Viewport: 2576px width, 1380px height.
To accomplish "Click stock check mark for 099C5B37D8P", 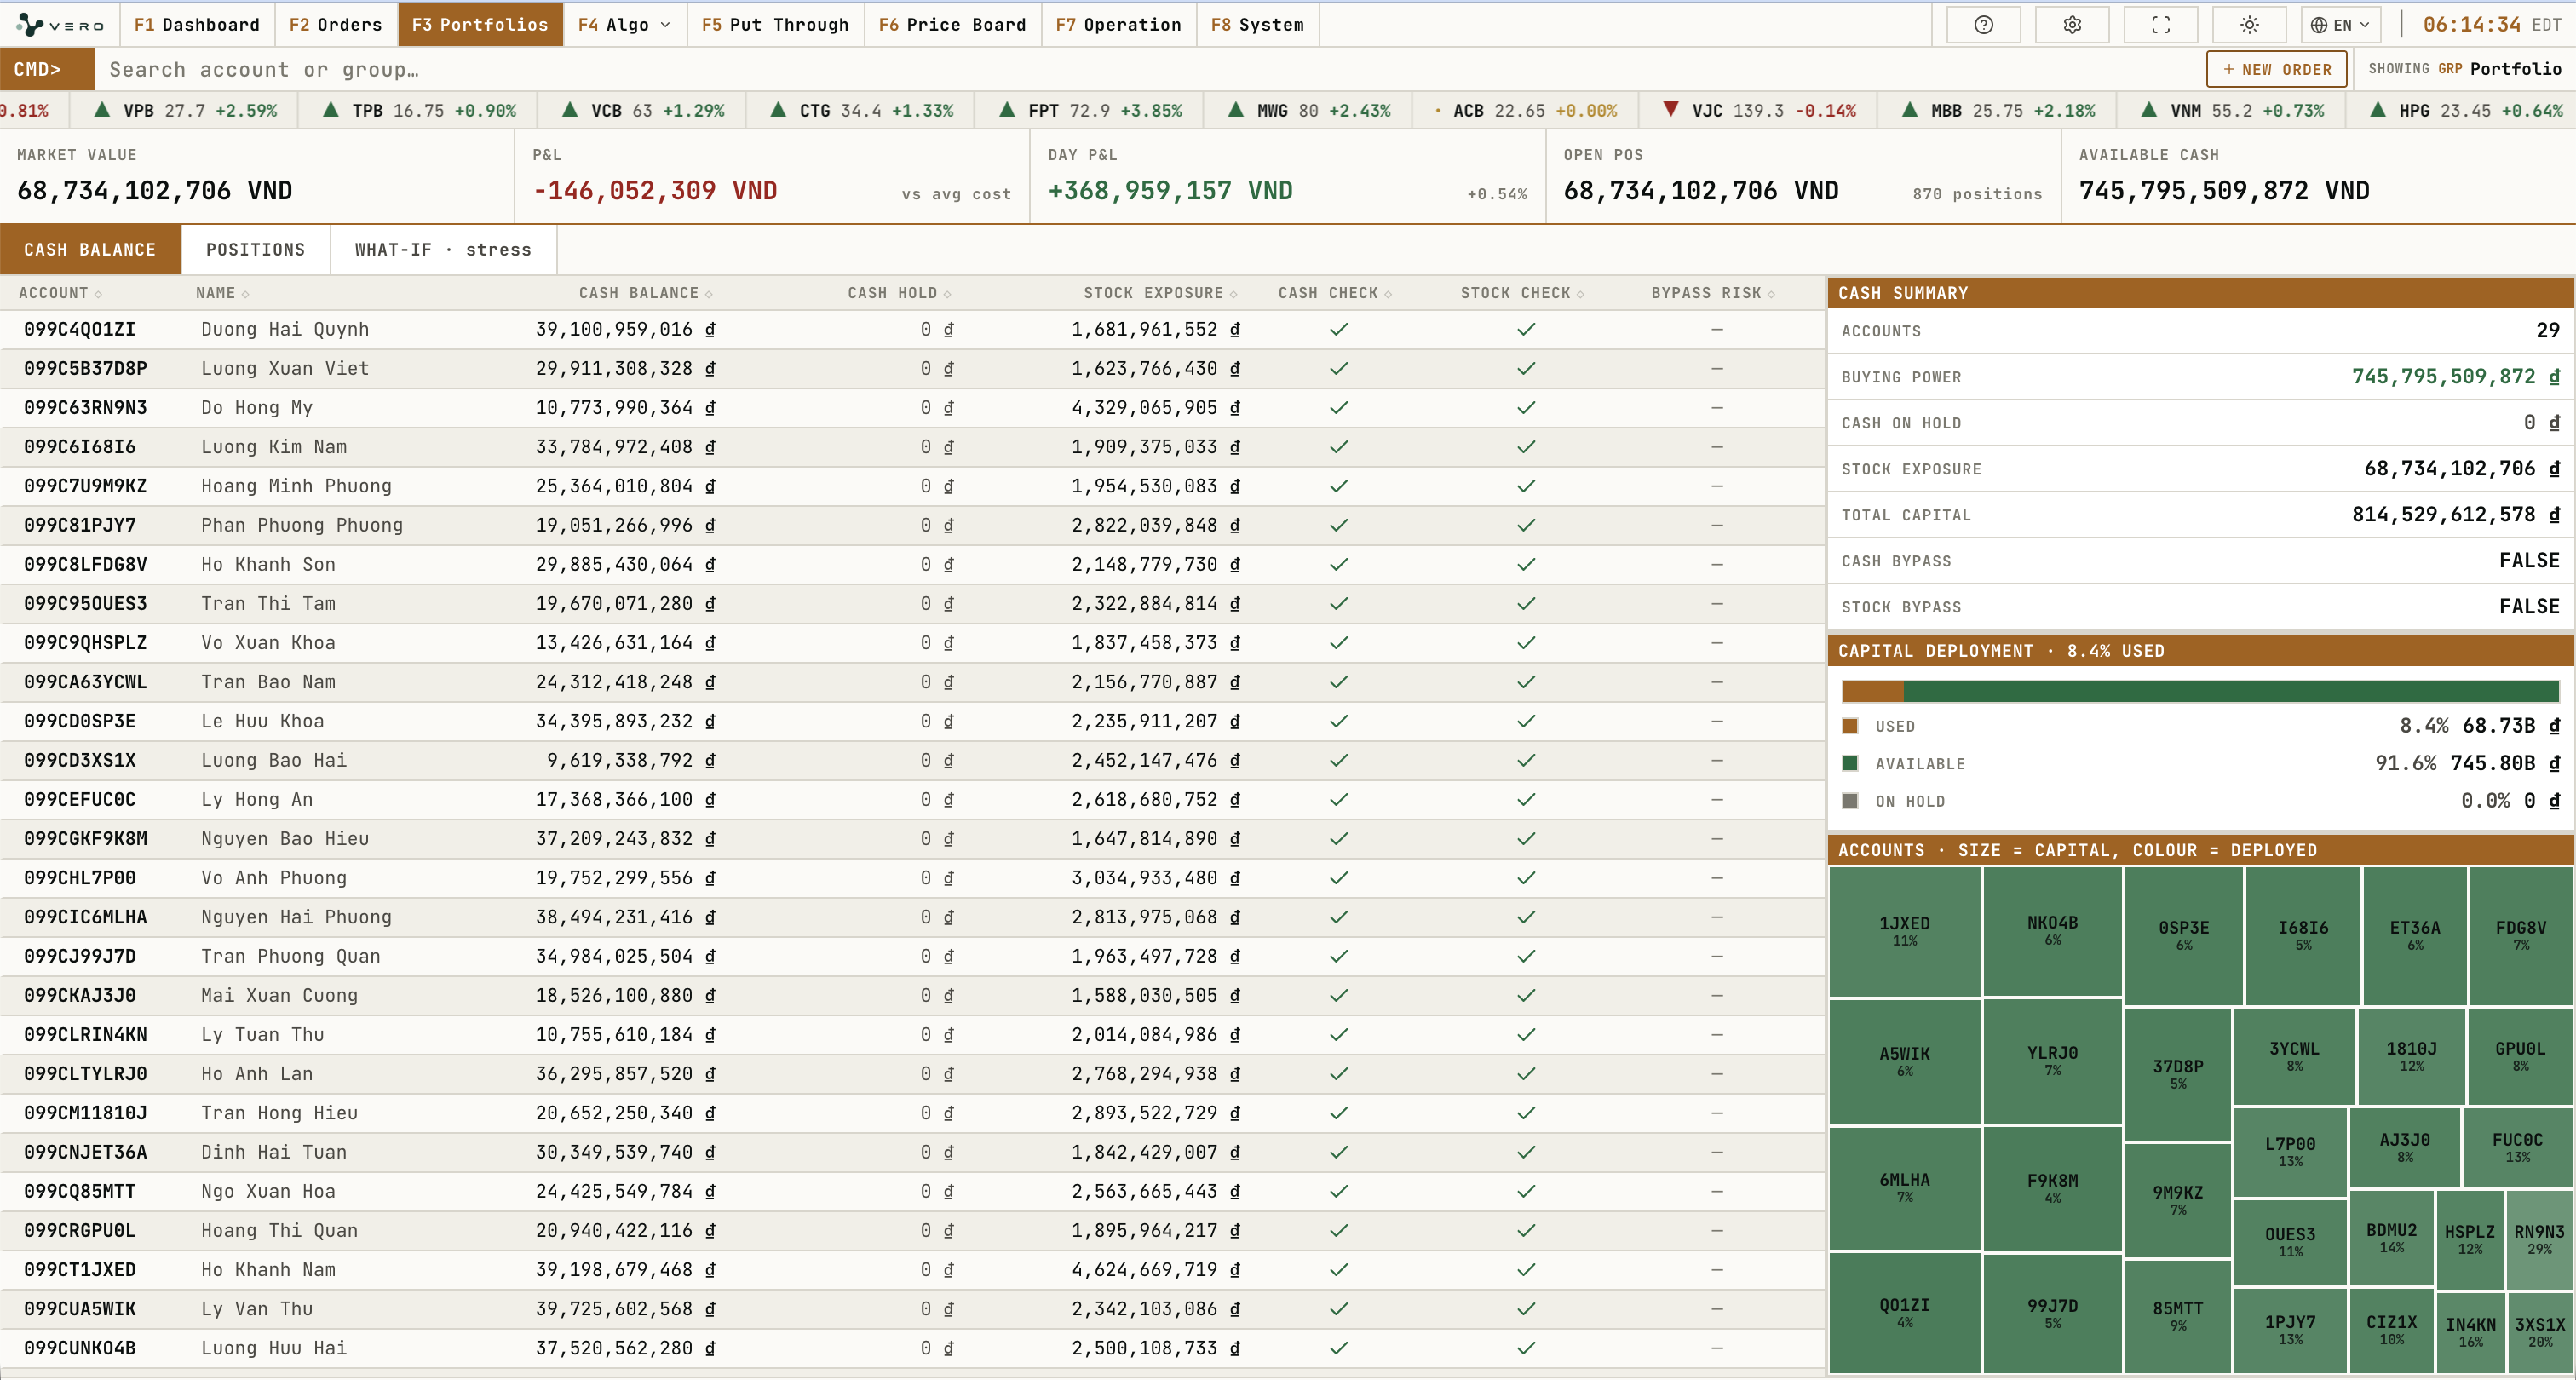I will [x=1526, y=368].
